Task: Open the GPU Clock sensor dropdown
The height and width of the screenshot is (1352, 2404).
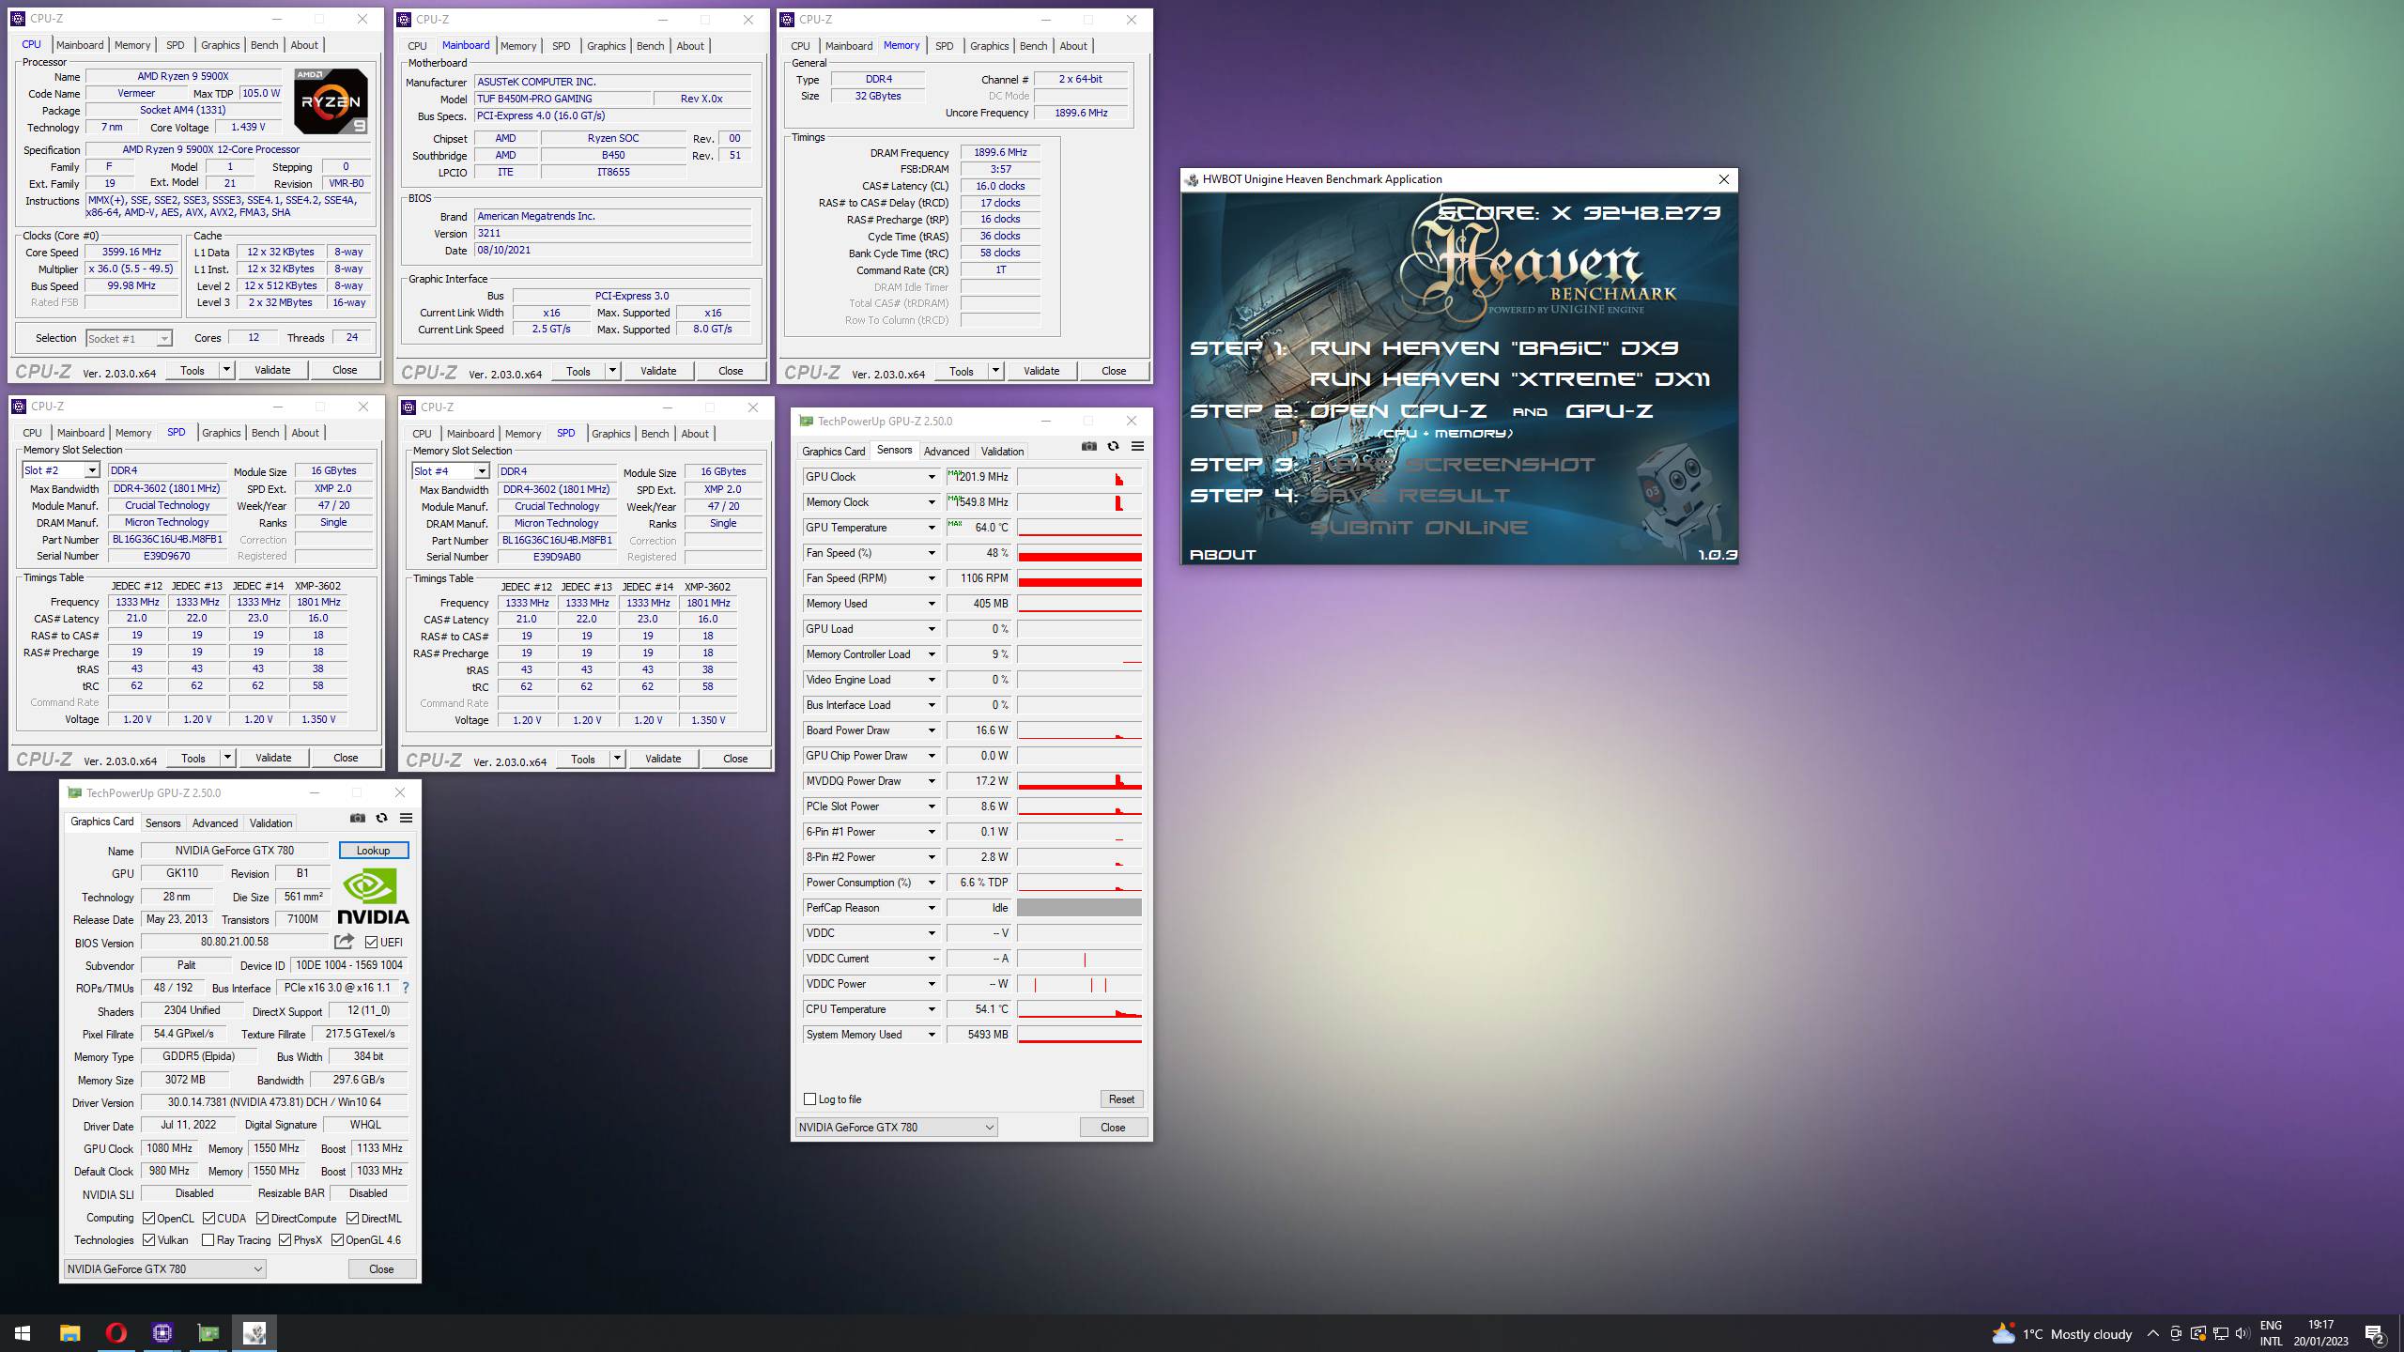Action: 932,477
